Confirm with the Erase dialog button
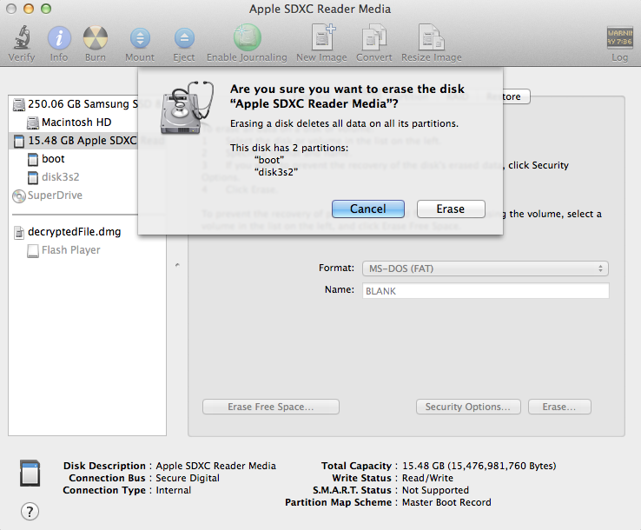Image resolution: width=641 pixels, height=530 pixels. [x=451, y=209]
